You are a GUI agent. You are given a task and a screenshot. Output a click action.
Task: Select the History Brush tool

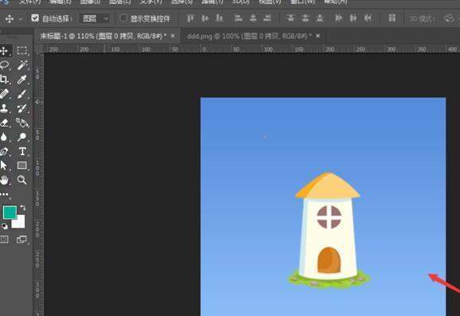(x=22, y=108)
